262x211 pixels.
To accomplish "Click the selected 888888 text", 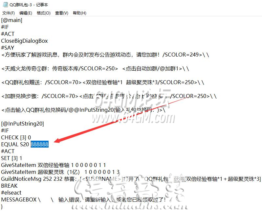I will pos(40,144).
